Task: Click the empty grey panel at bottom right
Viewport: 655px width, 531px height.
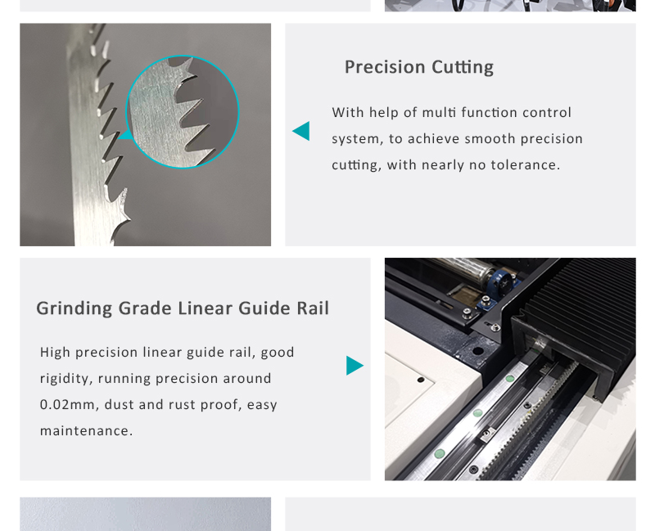Action: [460, 514]
